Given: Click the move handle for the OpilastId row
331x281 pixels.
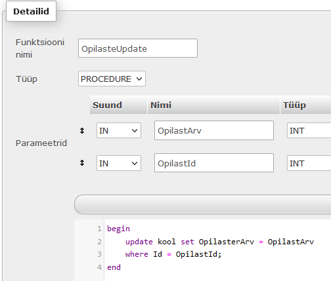Looking at the screenshot, I should pyautogui.click(x=82, y=163).
